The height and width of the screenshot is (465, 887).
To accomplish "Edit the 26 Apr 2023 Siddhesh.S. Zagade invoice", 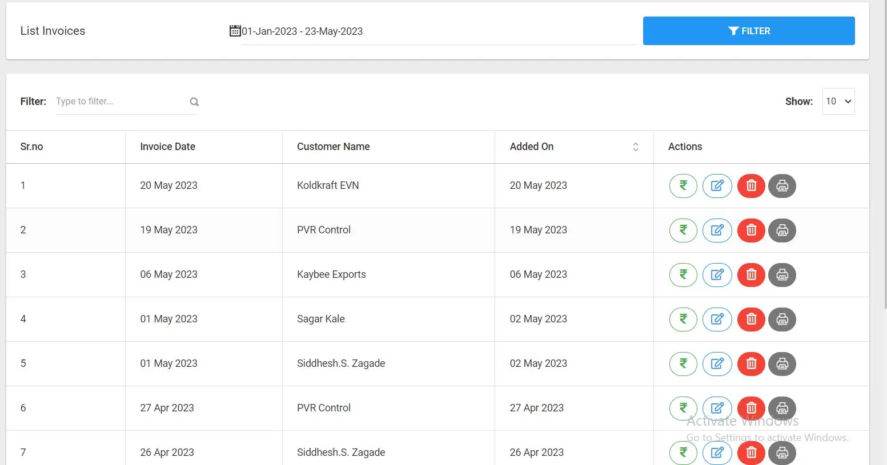I will coord(717,453).
